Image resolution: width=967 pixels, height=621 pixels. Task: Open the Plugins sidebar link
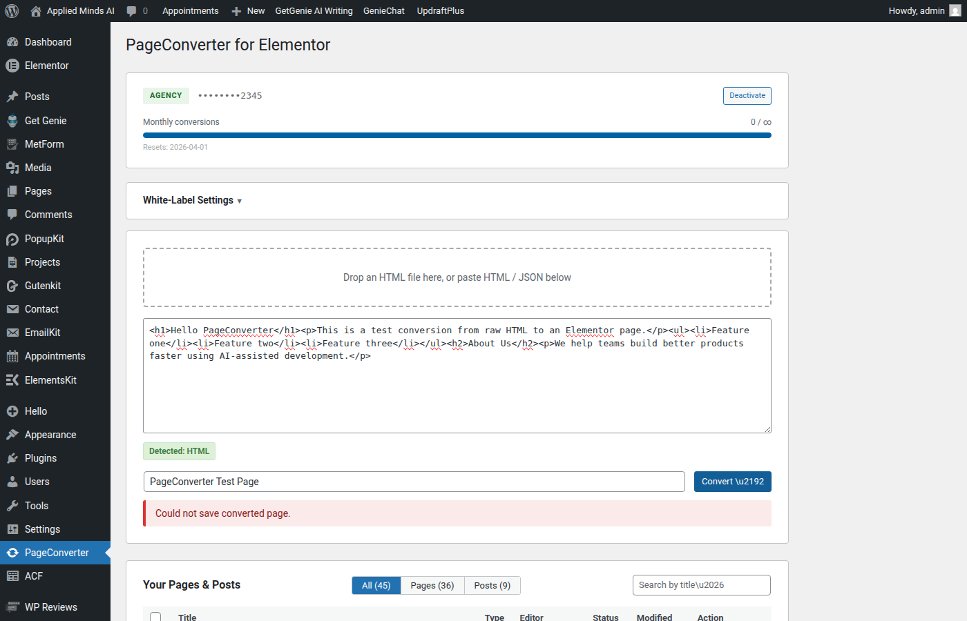pos(55,458)
